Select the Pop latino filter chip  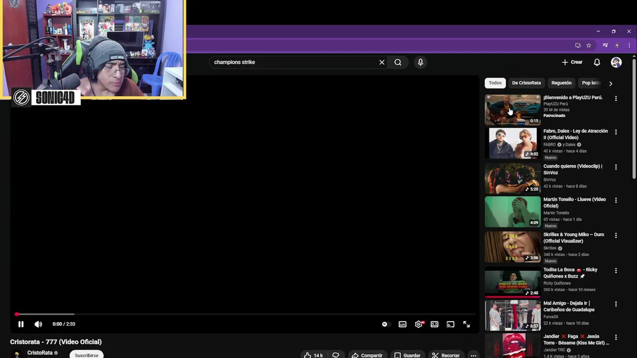592,83
